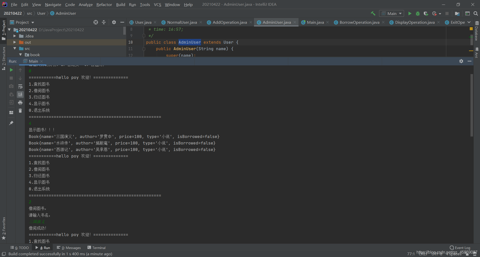Close the Main run tab
This screenshot has width=480, height=257.
41,61
